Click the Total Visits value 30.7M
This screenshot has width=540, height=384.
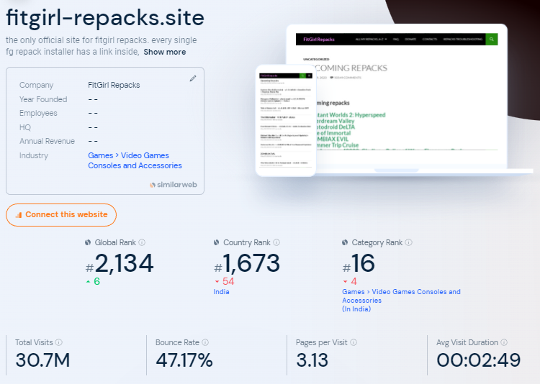[x=42, y=360]
